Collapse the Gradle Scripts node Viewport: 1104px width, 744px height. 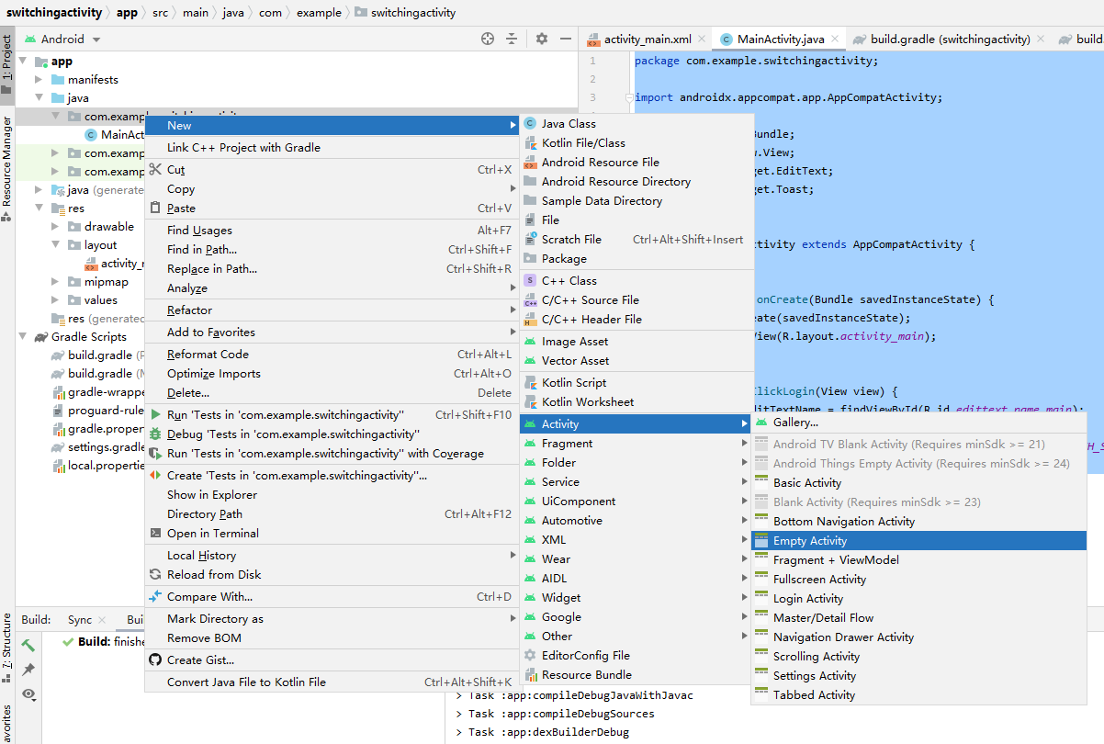[x=22, y=337]
